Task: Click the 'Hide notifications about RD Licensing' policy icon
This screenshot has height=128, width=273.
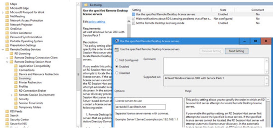Action: click(x=133, y=19)
